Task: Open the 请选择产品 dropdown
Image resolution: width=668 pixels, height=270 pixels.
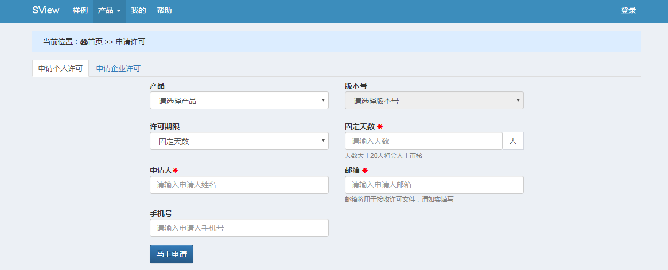Action: coord(239,100)
